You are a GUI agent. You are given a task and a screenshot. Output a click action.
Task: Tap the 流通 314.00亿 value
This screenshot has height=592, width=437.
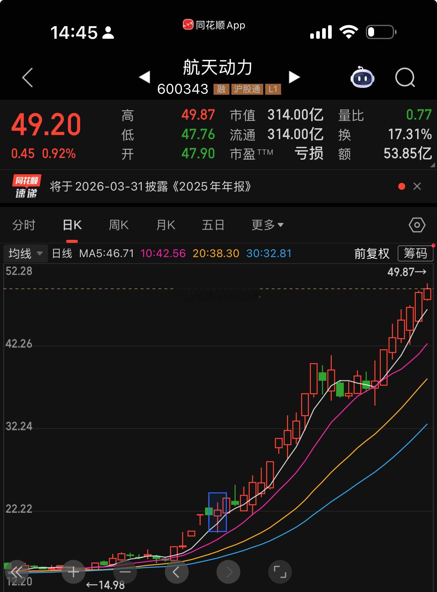point(295,135)
